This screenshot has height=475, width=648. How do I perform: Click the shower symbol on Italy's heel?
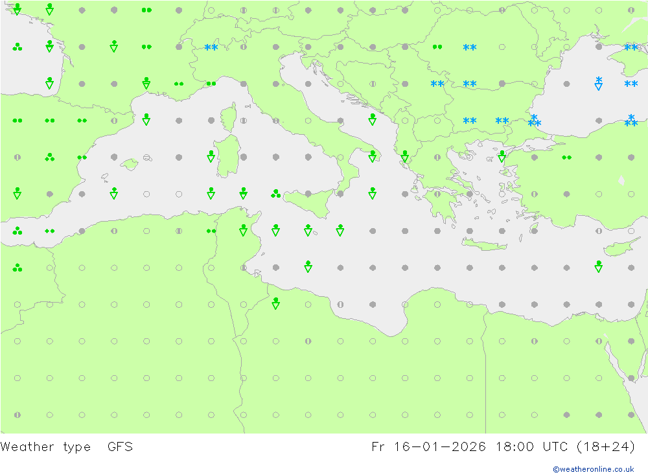click(x=373, y=156)
